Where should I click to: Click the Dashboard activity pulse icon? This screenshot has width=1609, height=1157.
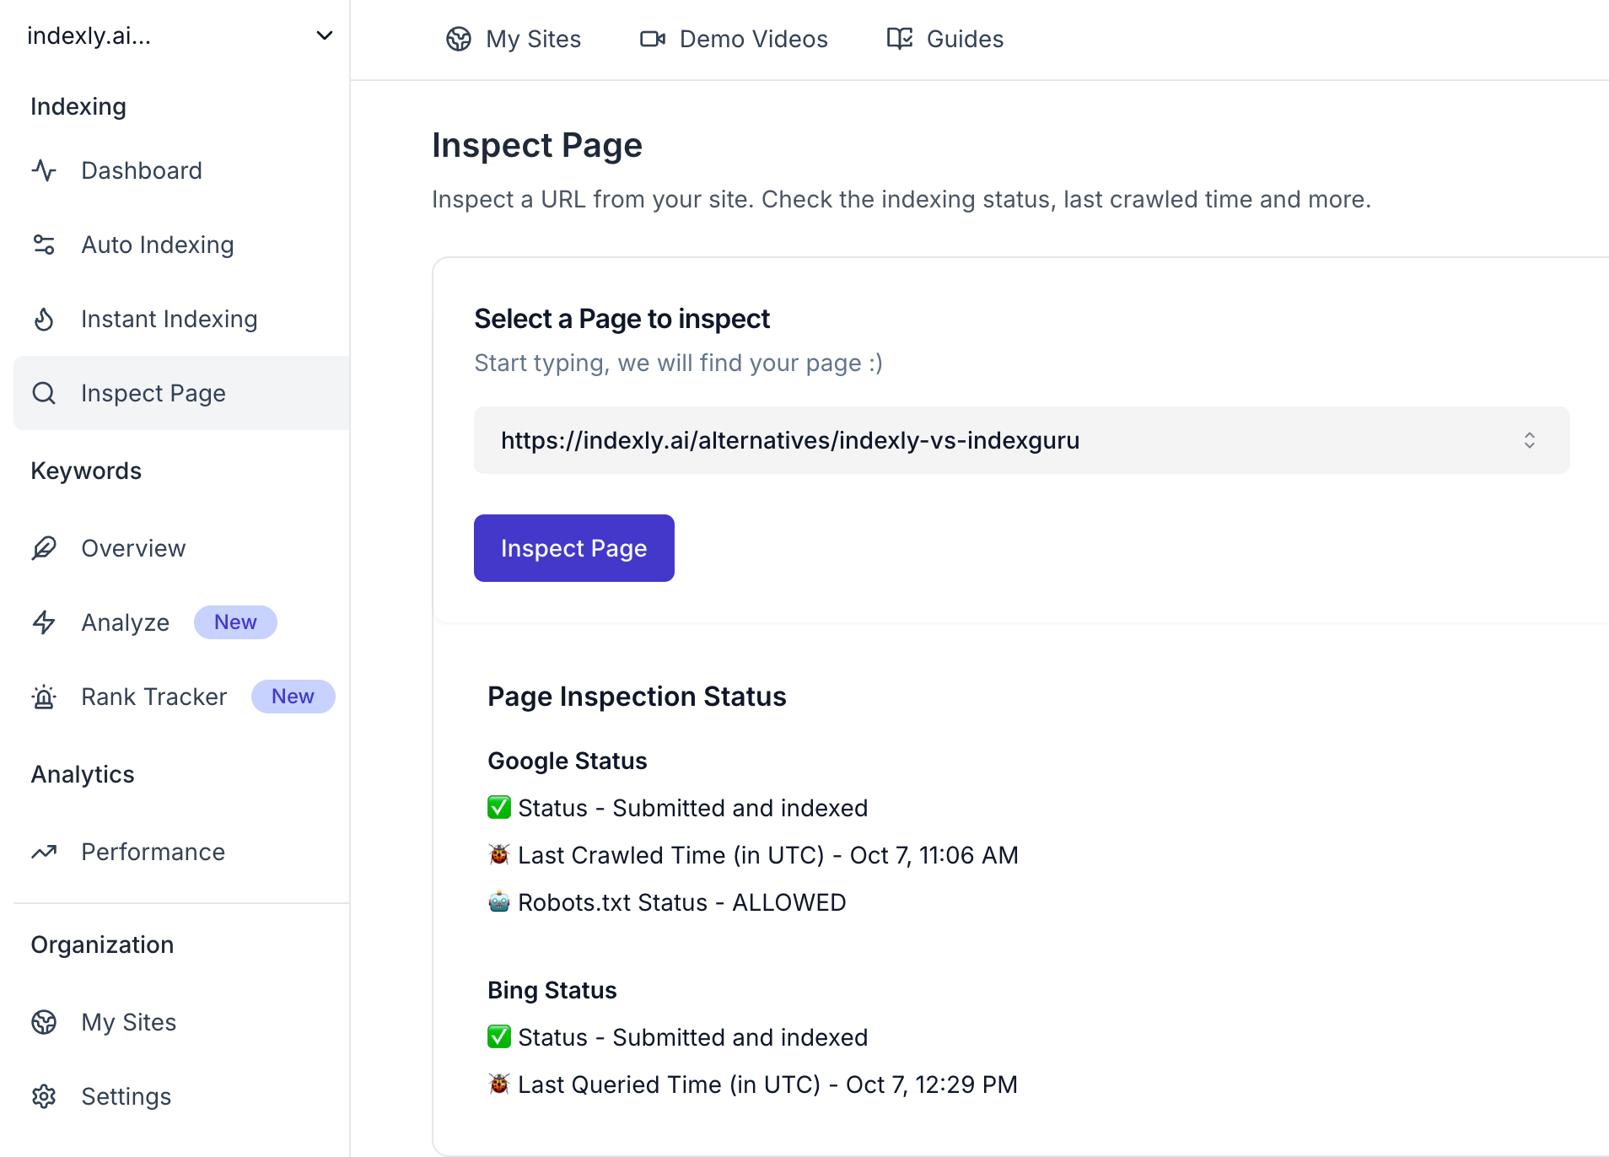pyautogui.click(x=44, y=170)
